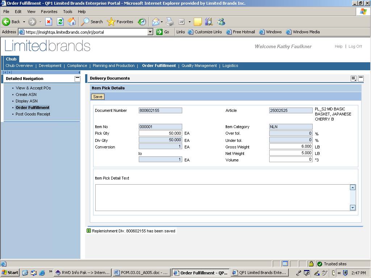Open View & Accept POs

(x=33, y=88)
